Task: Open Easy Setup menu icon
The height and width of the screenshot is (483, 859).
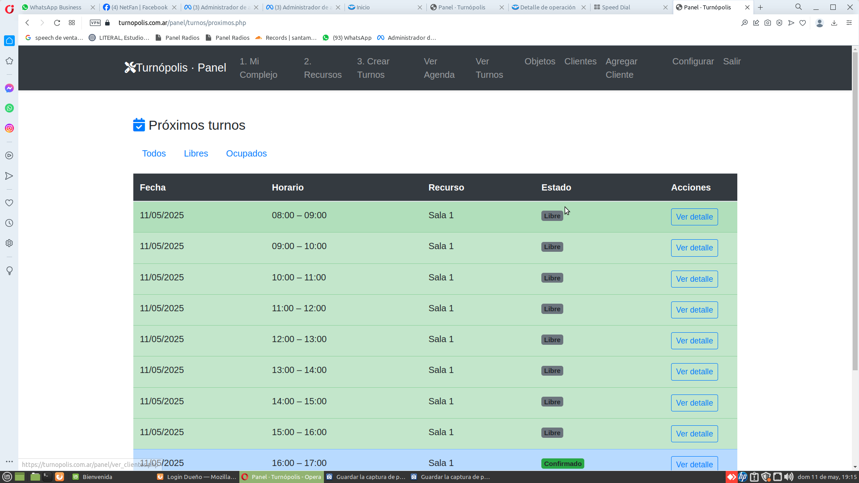Action: pyautogui.click(x=849, y=23)
